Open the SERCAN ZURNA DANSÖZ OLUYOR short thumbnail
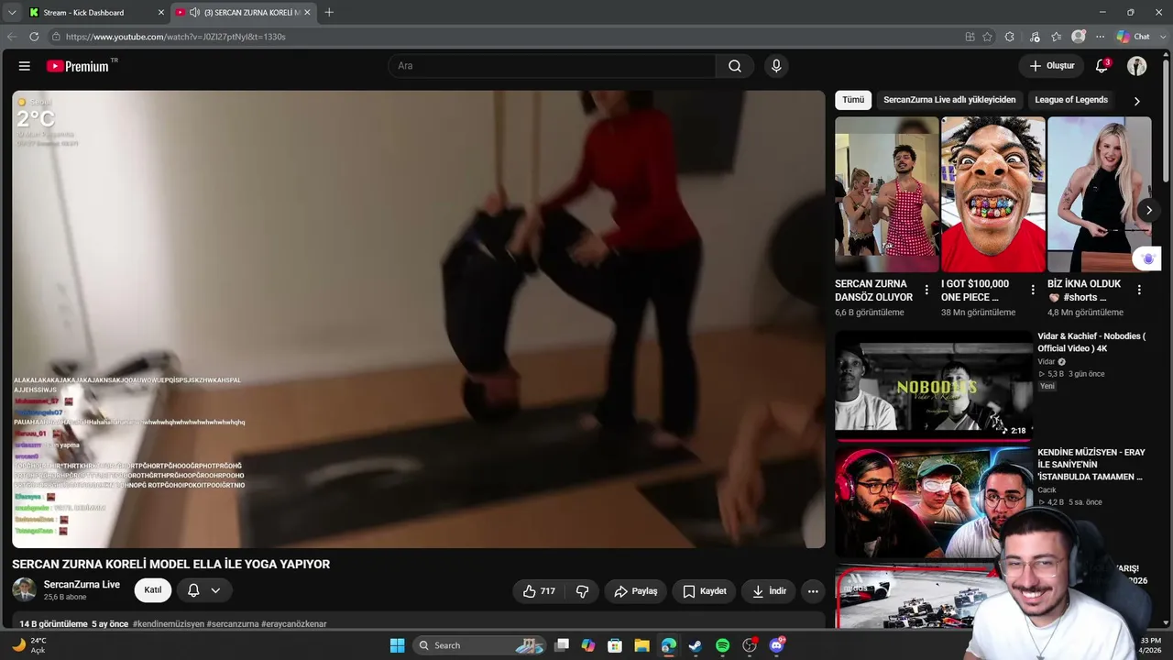1173x660 pixels. (887, 194)
